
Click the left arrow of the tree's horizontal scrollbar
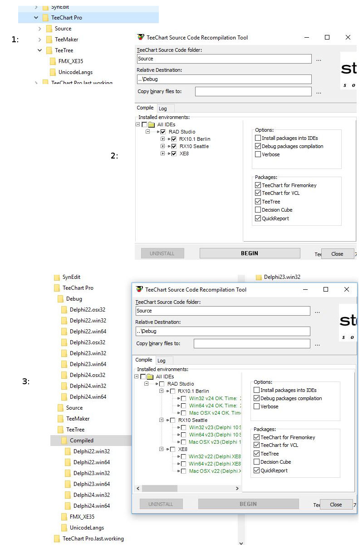pos(138,488)
